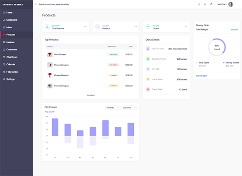
Task: Expand the Last Year dropdown
Action: click(129, 108)
